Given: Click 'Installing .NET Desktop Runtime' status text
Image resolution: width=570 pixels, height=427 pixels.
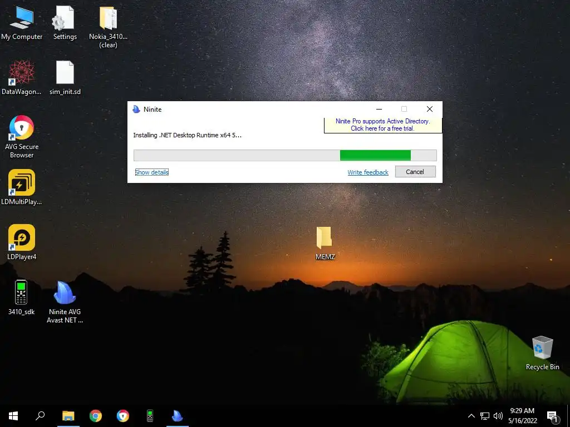Looking at the screenshot, I should [187, 135].
